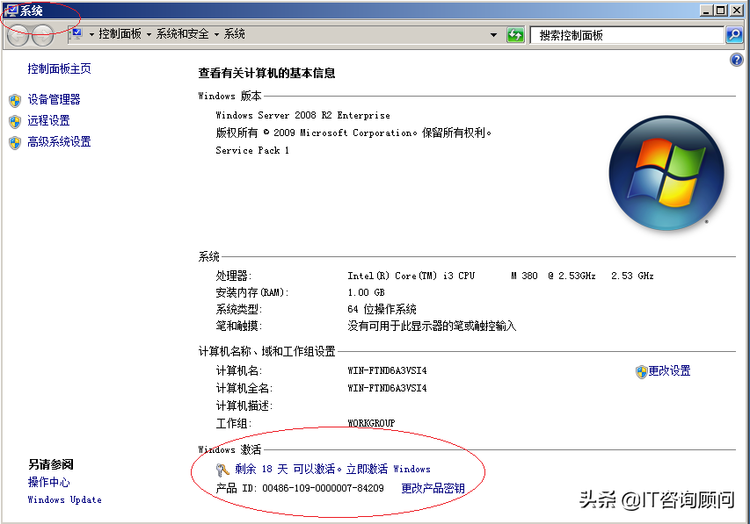Click heading '查看有关计算机的基本信息'

pos(267,73)
